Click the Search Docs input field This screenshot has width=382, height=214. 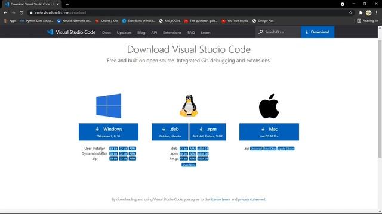pyautogui.click(x=278, y=32)
